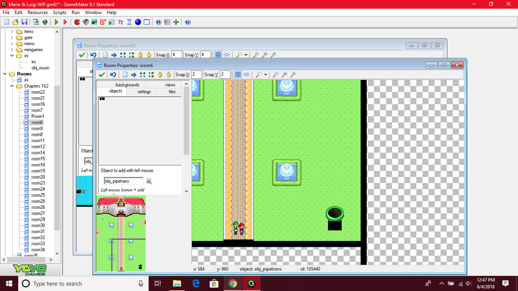518x291 pixels.
Task: Open Global Game Settings icon
Action: [167, 22]
